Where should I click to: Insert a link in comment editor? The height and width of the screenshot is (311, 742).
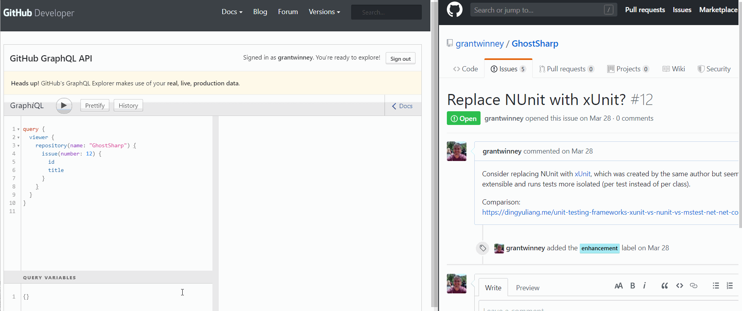[x=693, y=286]
